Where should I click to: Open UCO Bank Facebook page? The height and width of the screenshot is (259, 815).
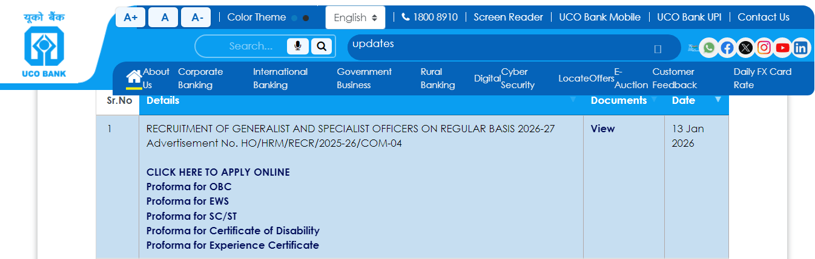[727, 48]
